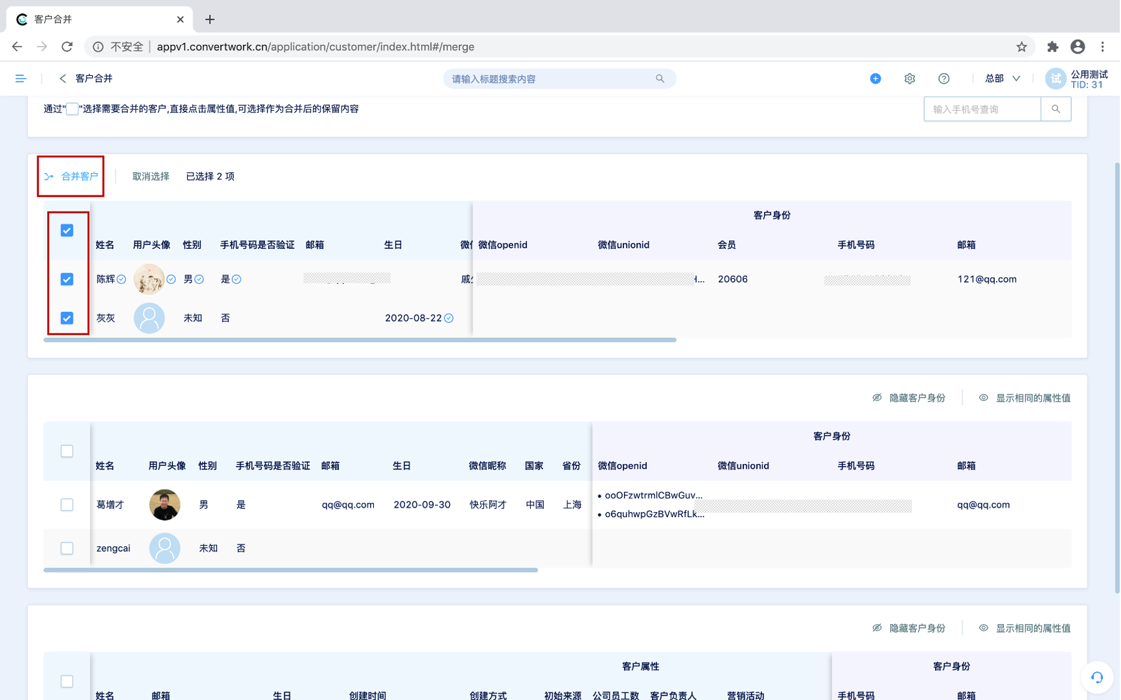This screenshot has height=700, width=1121.
Task: Uncheck the select-all checkbox in first group
Action: [67, 231]
